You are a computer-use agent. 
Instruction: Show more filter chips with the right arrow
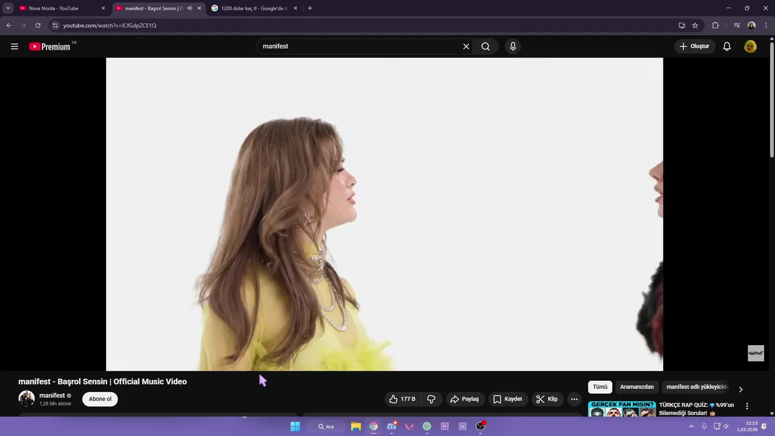pyautogui.click(x=740, y=389)
